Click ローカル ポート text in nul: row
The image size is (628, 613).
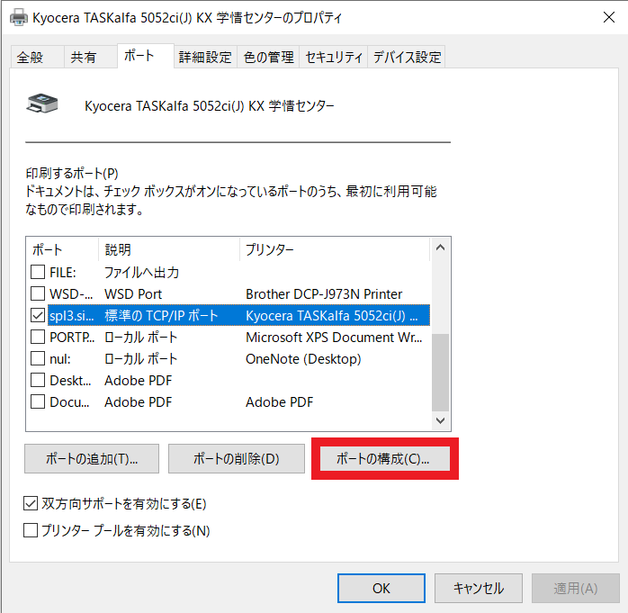point(140,359)
